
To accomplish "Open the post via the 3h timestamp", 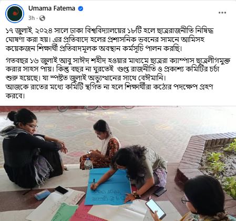I will tap(32, 18).
